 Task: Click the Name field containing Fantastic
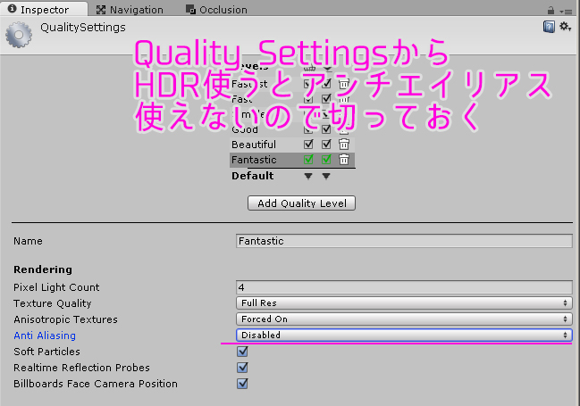404,241
